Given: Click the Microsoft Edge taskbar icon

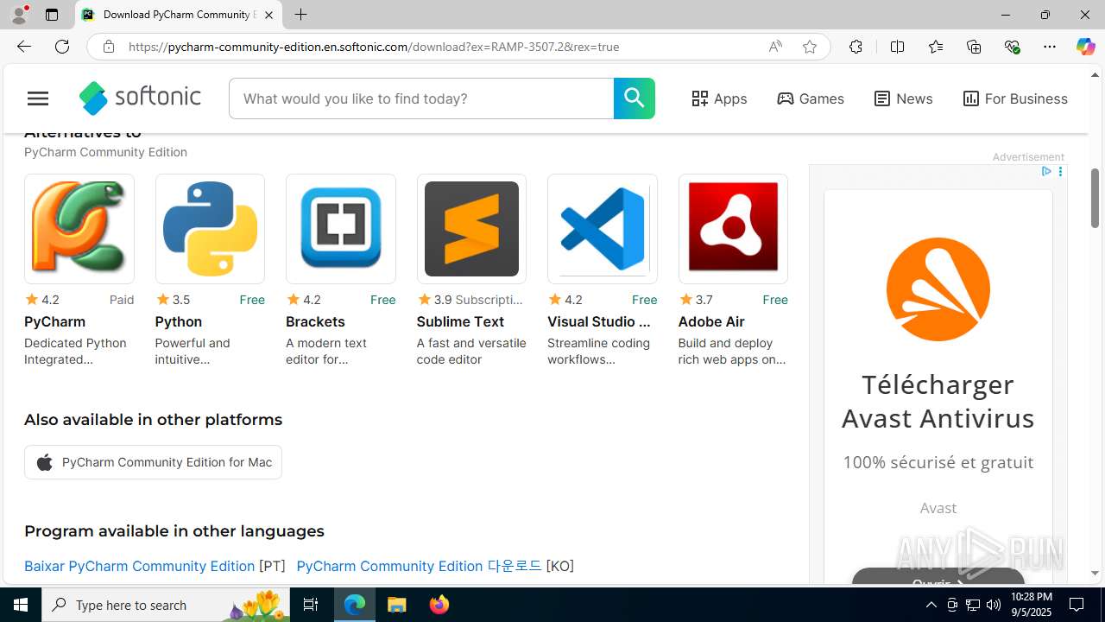Looking at the screenshot, I should coord(355,605).
